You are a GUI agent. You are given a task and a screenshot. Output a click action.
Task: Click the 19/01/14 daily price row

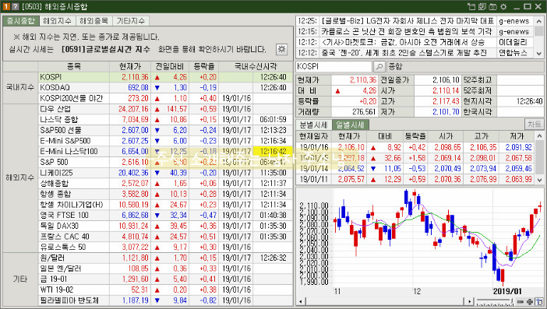click(415, 169)
